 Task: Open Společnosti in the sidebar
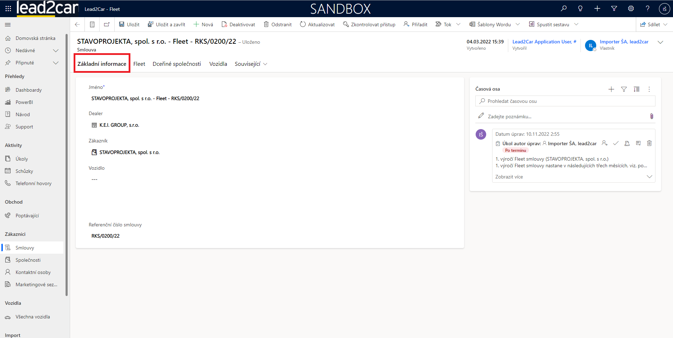pos(28,260)
